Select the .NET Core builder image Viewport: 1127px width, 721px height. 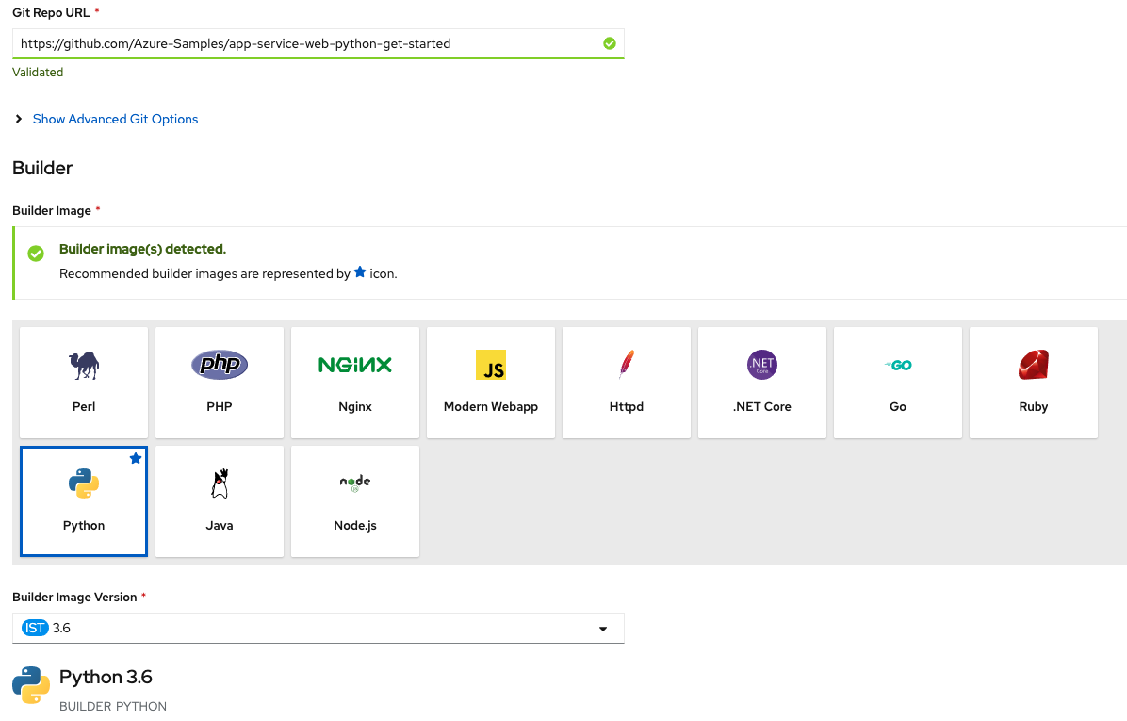pos(762,383)
